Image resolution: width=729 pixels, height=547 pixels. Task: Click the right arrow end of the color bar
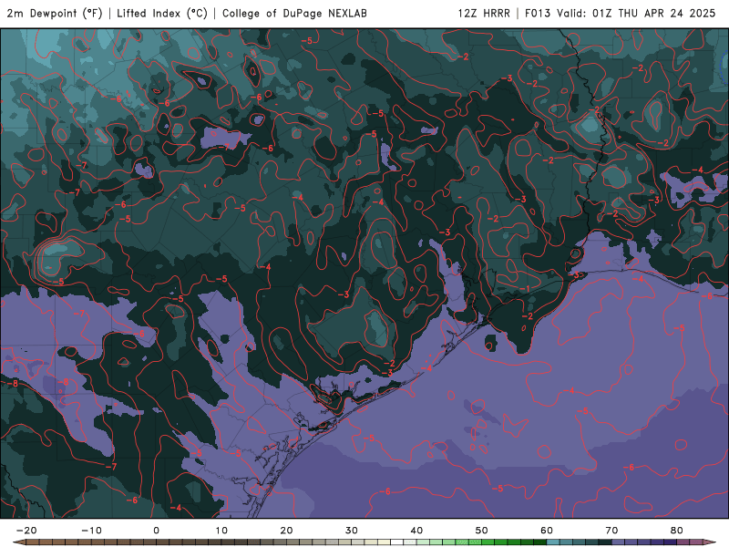coord(709,542)
